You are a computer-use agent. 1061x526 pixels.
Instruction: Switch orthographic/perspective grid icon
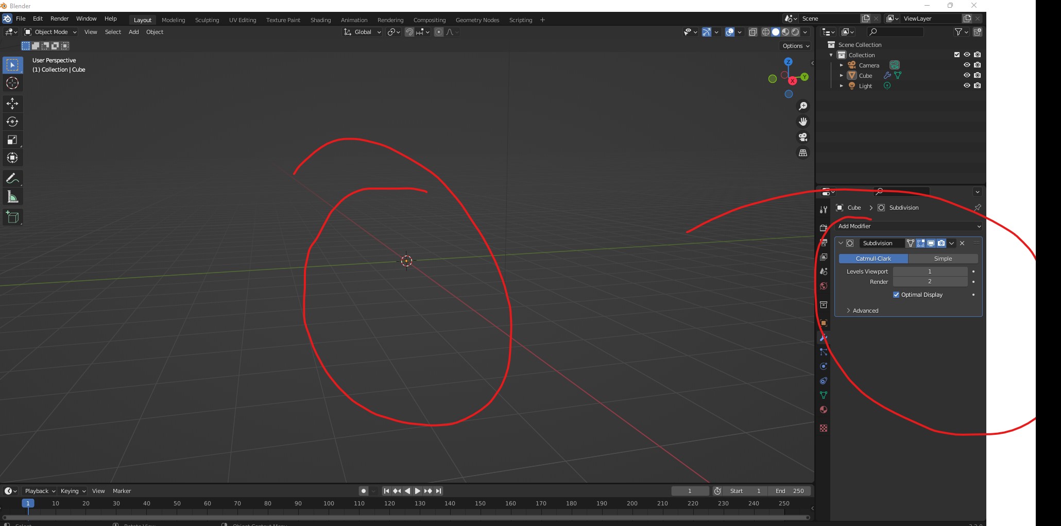tap(803, 152)
